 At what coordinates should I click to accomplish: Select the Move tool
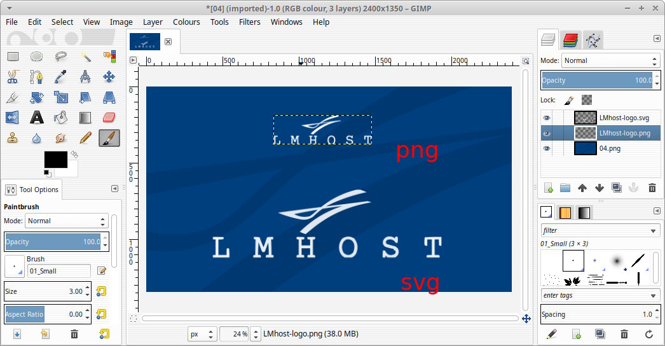(x=109, y=77)
